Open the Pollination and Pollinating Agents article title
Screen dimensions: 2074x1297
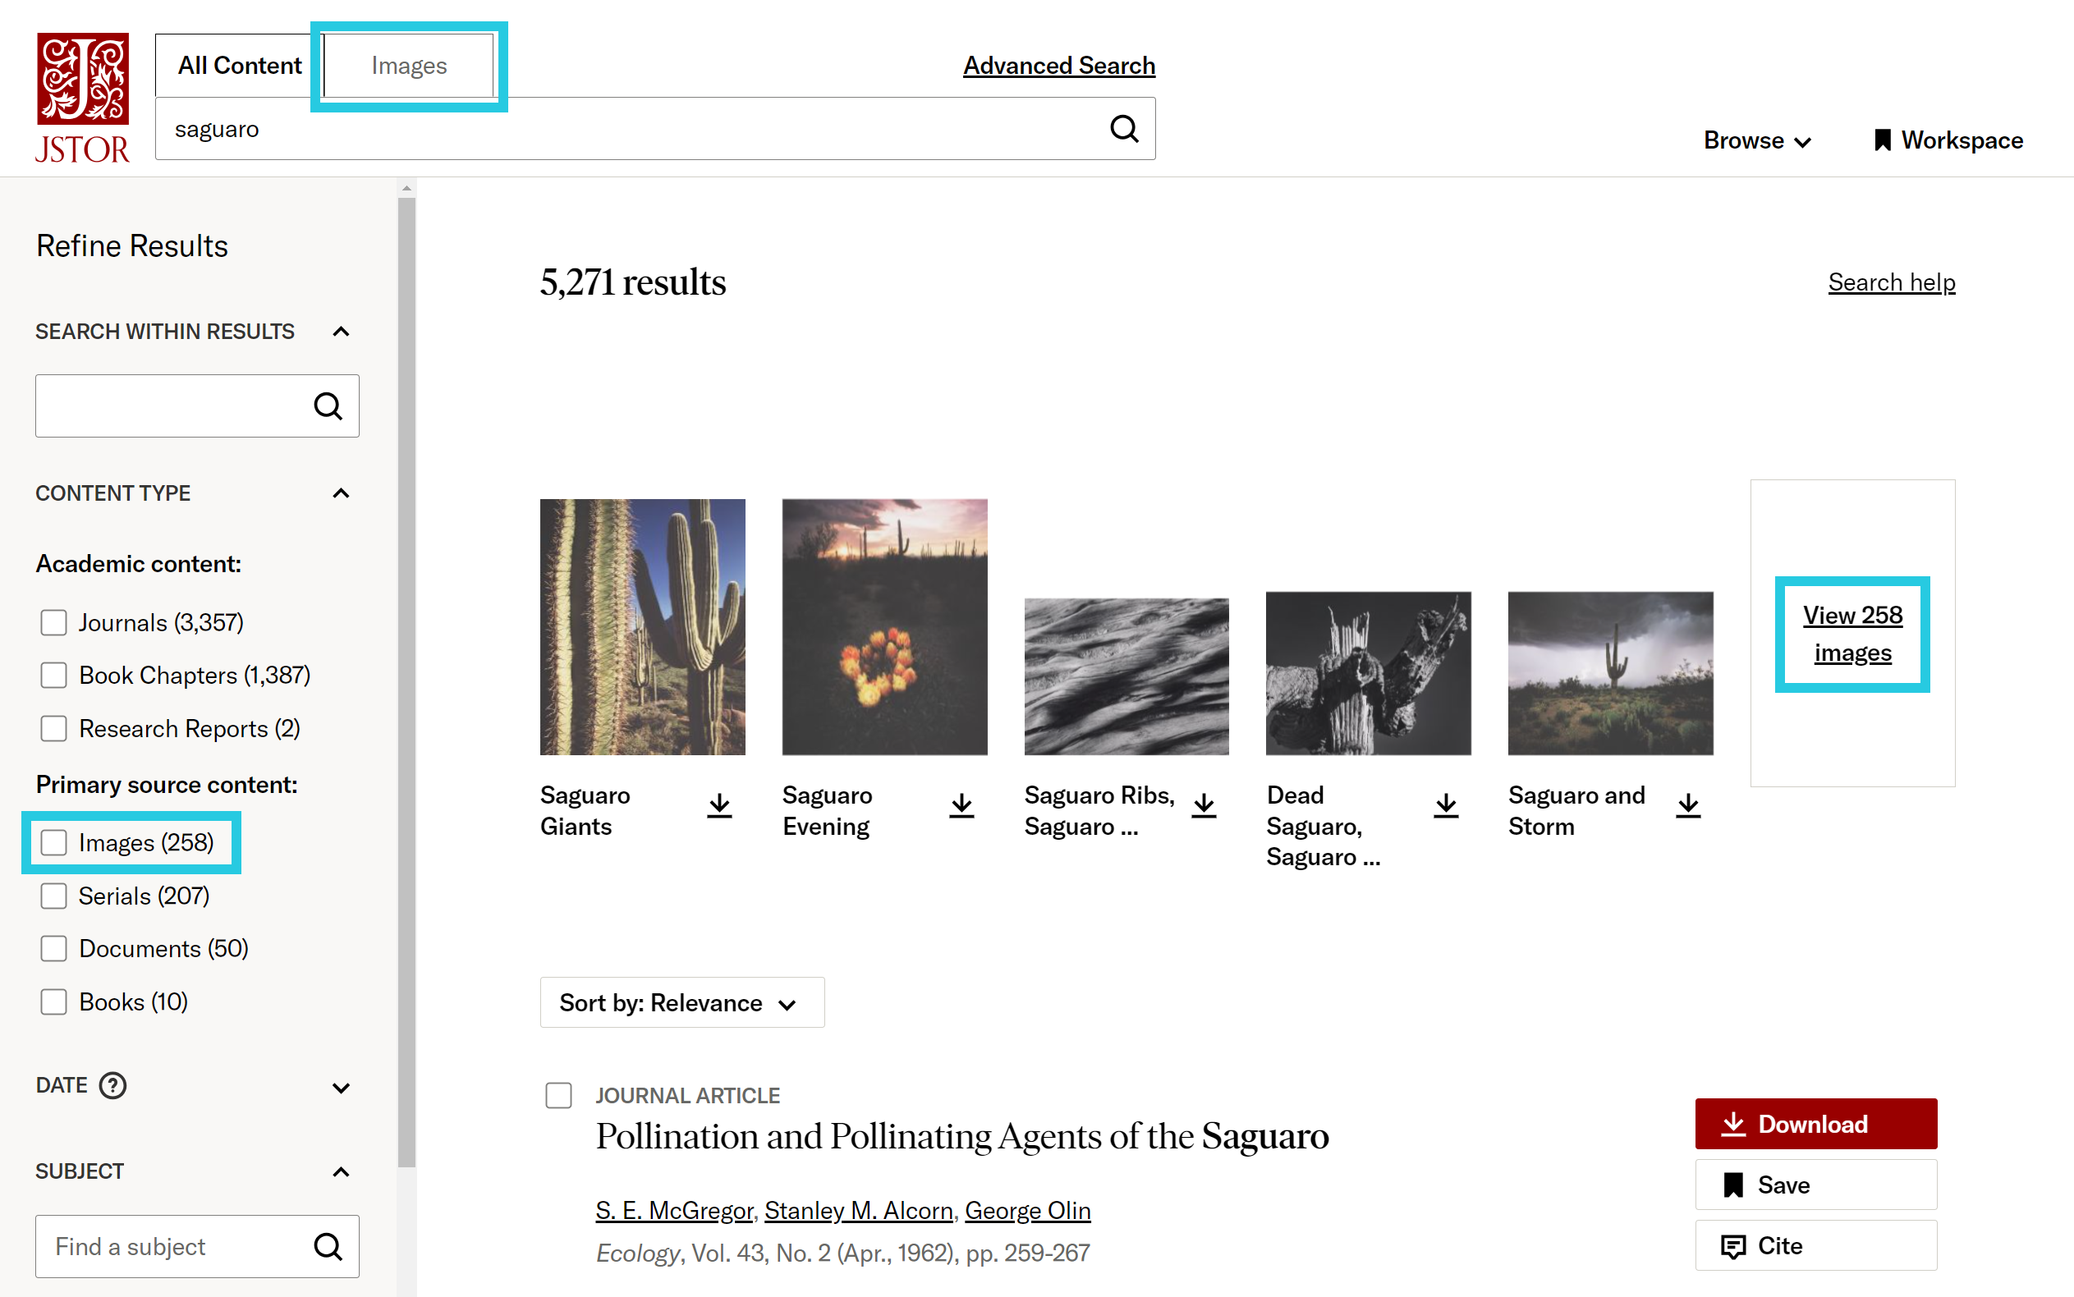click(x=962, y=1137)
